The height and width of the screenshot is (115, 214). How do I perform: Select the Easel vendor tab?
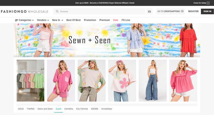click(x=59, y=109)
